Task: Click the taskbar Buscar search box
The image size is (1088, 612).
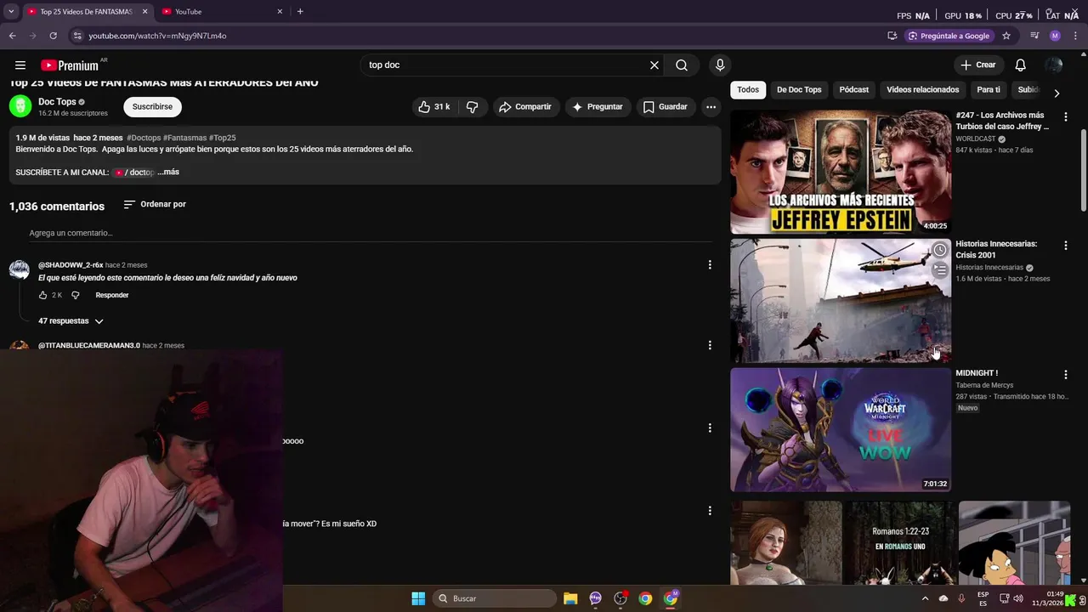Action: pos(495,598)
